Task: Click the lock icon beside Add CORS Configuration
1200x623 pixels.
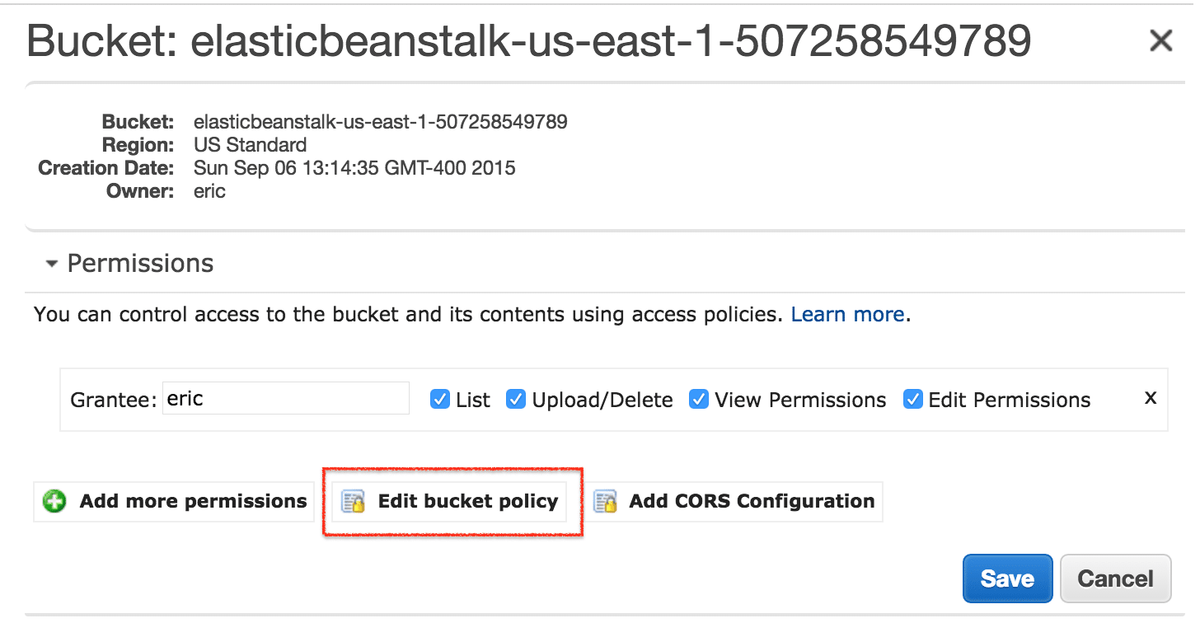Action: [x=606, y=502]
